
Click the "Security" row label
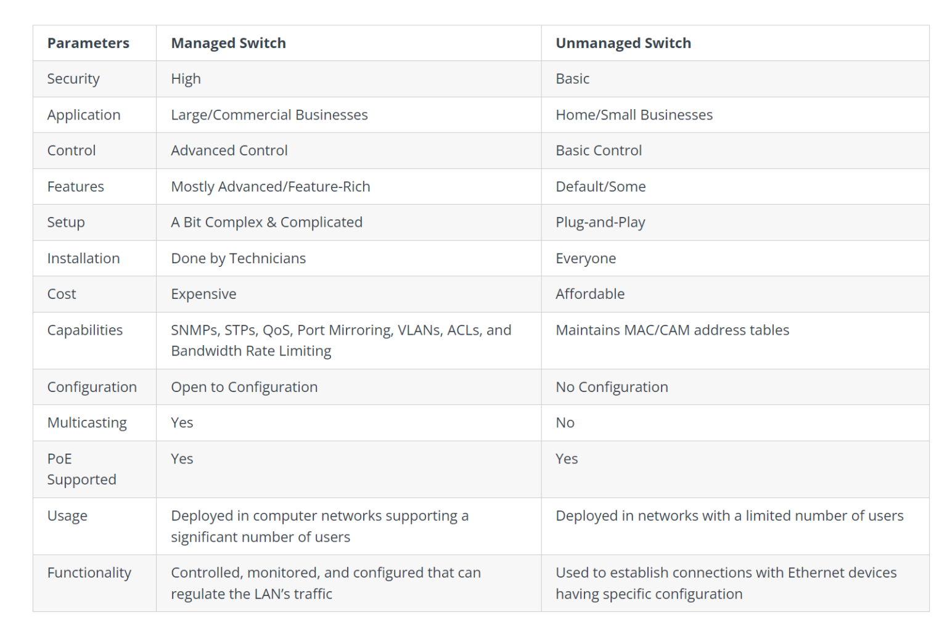pos(73,79)
